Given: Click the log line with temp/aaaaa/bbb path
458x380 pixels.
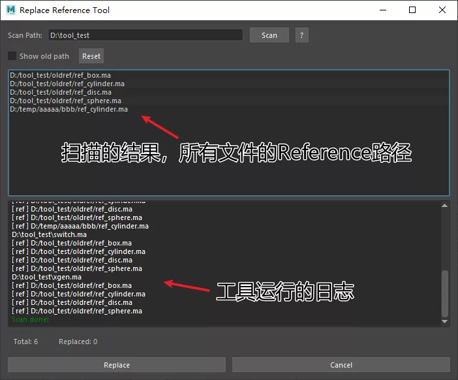Looking at the screenshot, I should (80, 226).
